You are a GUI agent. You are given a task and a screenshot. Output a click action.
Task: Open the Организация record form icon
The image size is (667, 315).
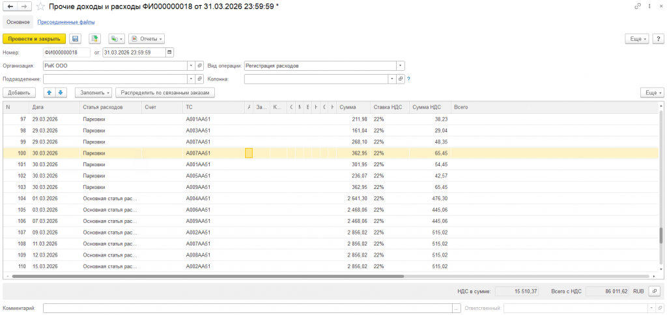click(200, 66)
